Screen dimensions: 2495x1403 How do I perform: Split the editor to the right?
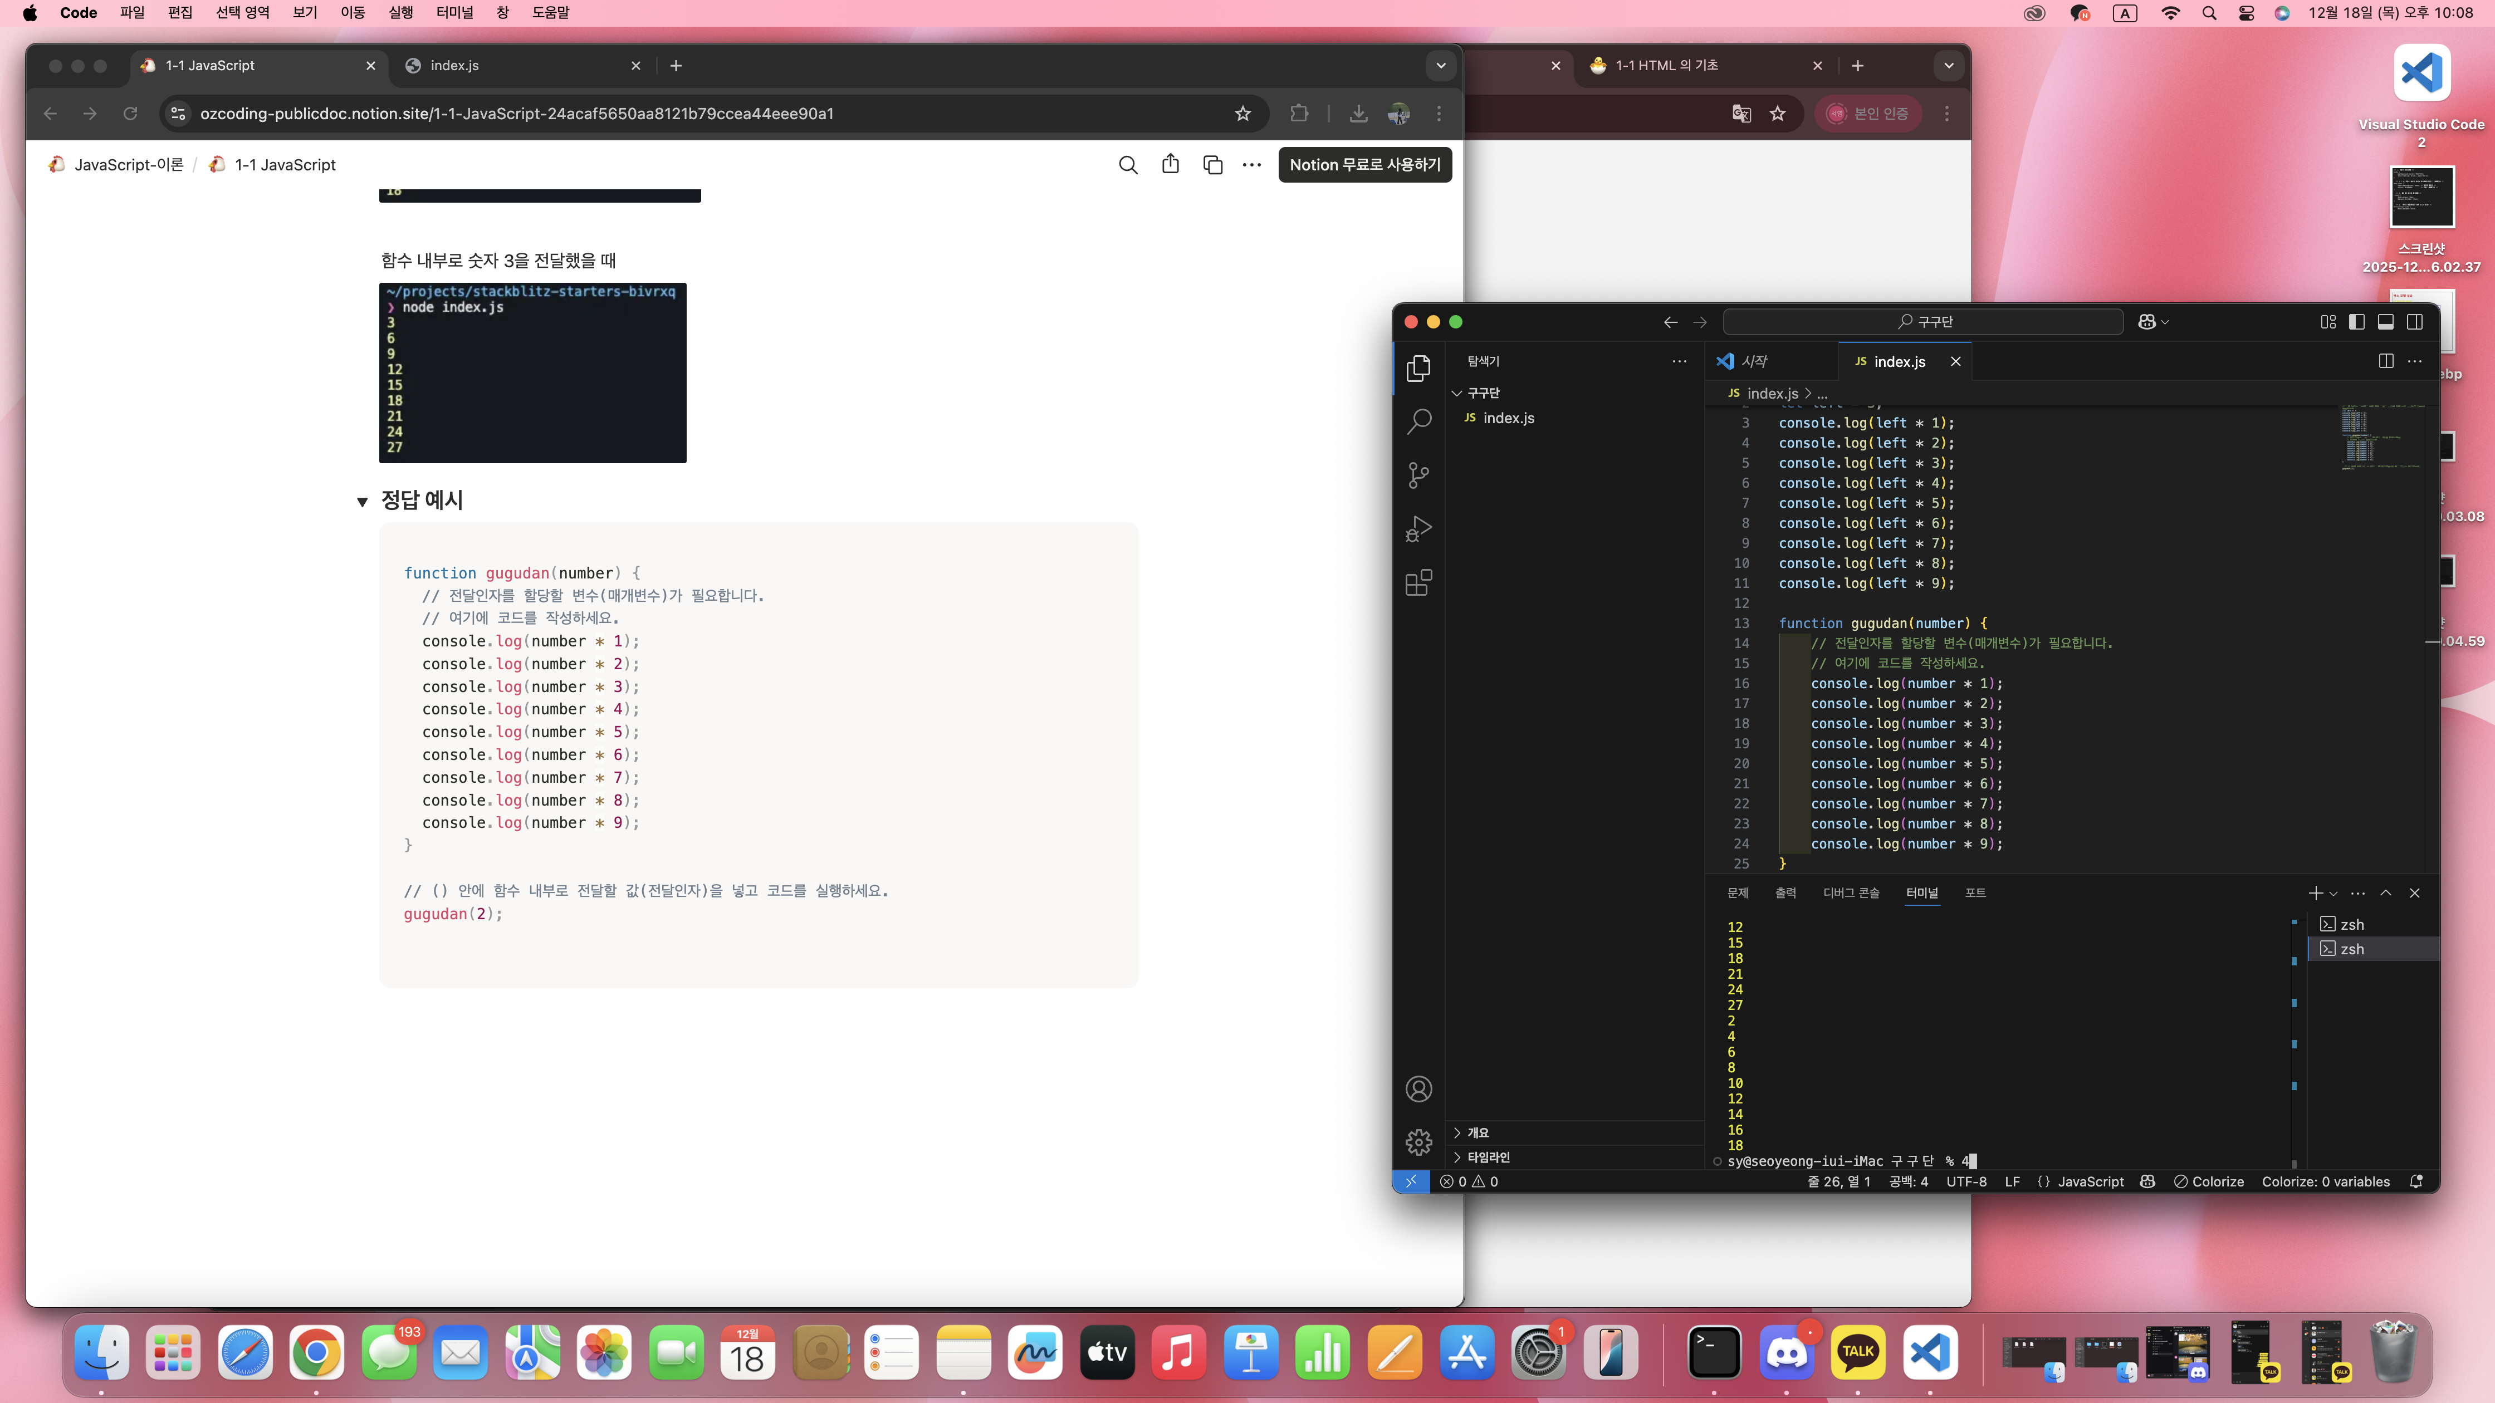(2385, 361)
